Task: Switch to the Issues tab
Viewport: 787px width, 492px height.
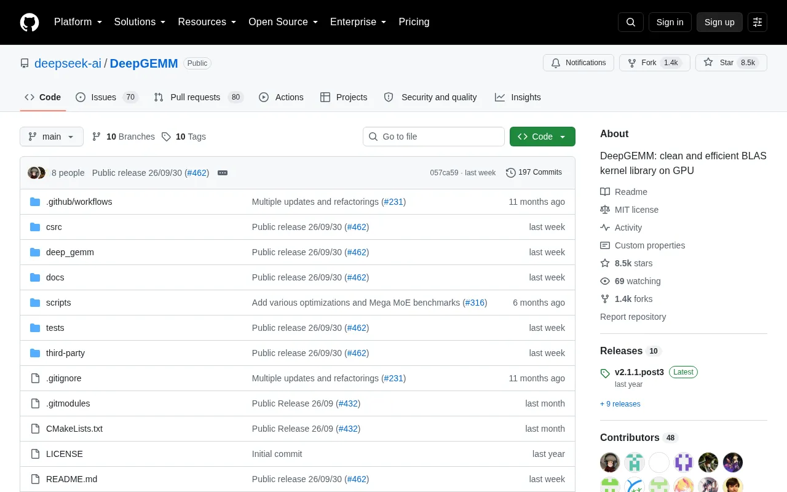Action: (x=107, y=97)
